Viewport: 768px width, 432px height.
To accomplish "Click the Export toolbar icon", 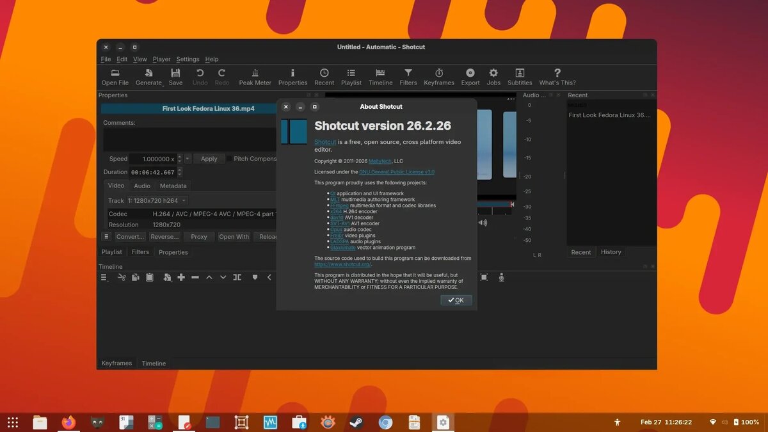I will tap(470, 73).
